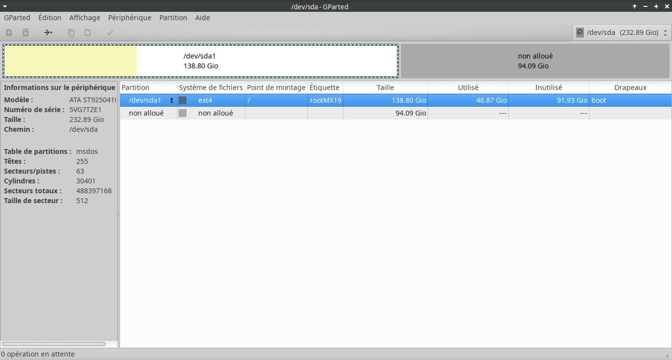Screen dimensions: 672x360
Task: Open the Édition menu
Action: coord(50,18)
